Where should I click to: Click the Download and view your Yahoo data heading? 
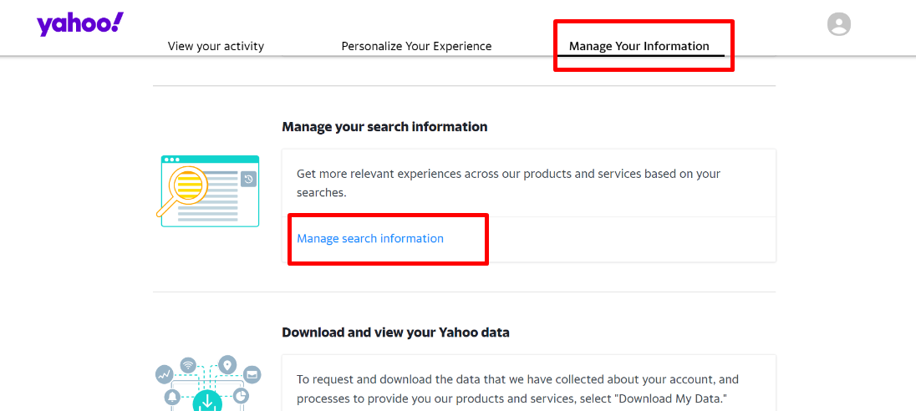395,332
